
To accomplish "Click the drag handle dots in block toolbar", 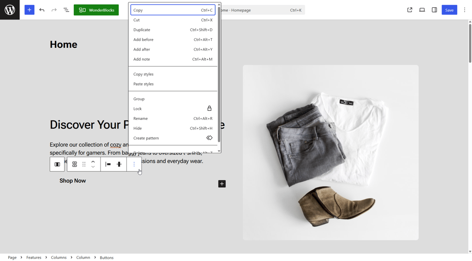I will coord(84,164).
